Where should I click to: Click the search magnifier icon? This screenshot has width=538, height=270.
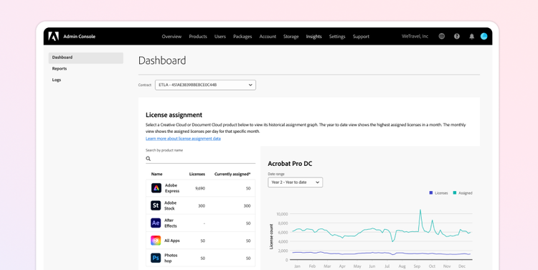148,159
